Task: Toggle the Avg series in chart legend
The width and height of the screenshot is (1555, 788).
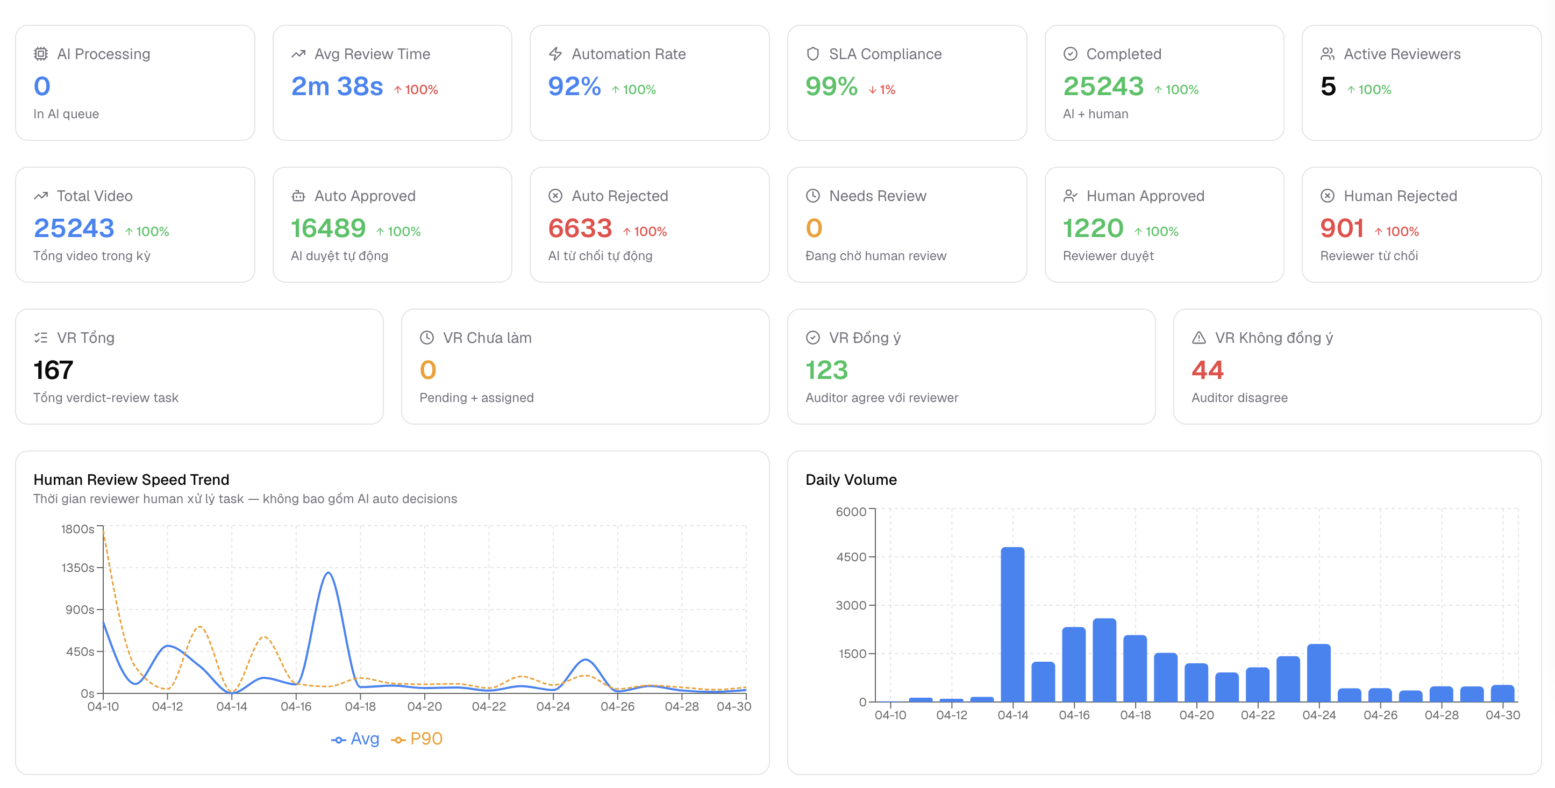Action: point(355,739)
